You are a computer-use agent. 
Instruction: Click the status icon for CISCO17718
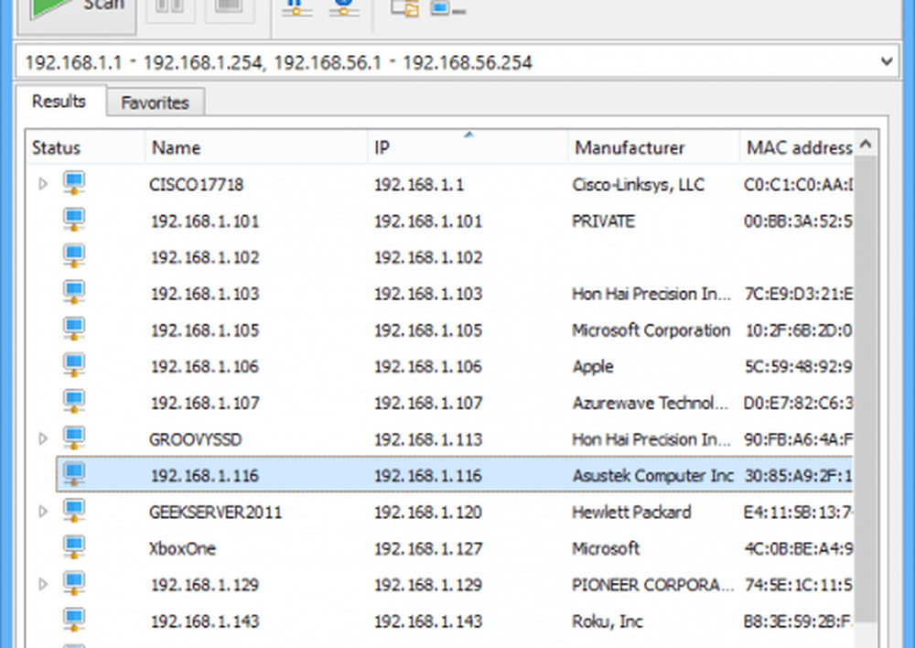tap(74, 184)
